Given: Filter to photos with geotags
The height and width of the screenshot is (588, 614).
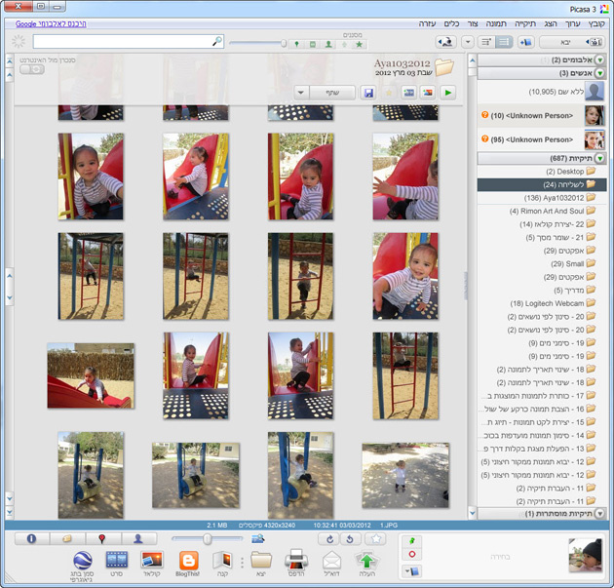Looking at the screenshot, I should coord(297,44).
